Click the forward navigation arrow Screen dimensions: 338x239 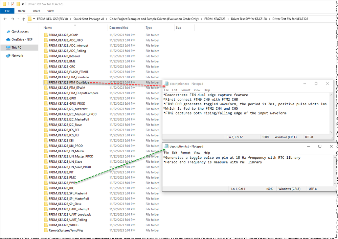pos(12,19)
